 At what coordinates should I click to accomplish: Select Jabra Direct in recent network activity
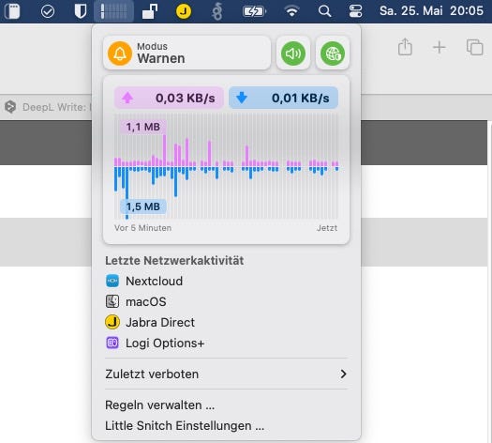(226, 322)
